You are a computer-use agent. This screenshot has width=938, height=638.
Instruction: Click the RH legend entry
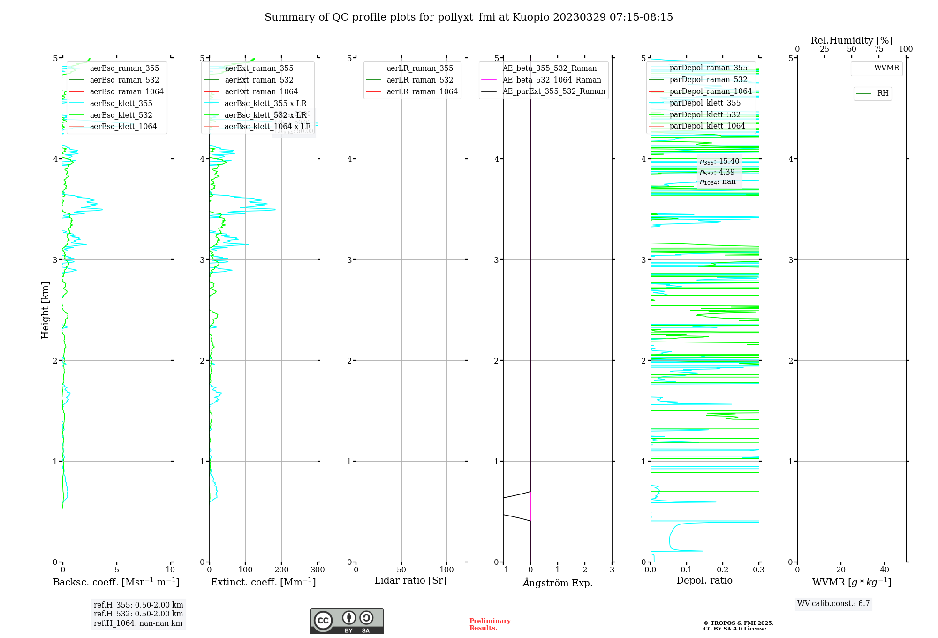(x=872, y=94)
